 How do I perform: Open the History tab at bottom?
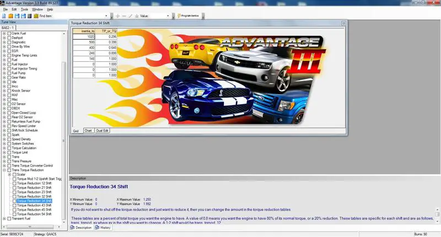103,228
